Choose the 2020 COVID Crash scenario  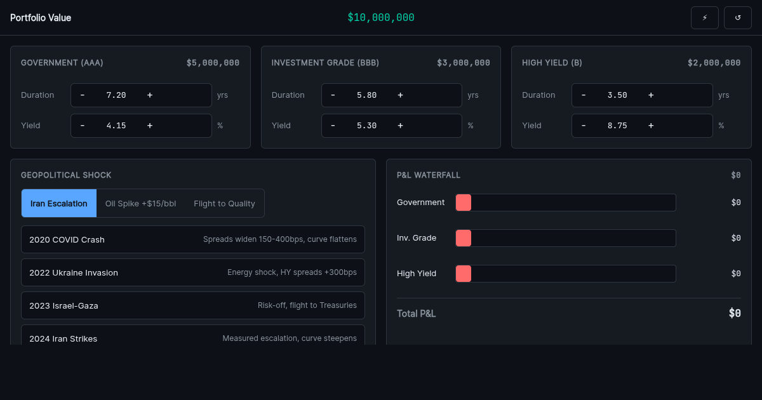pos(193,239)
